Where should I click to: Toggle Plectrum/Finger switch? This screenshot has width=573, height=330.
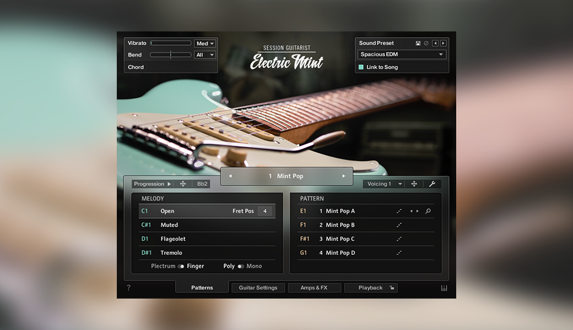coord(181,266)
